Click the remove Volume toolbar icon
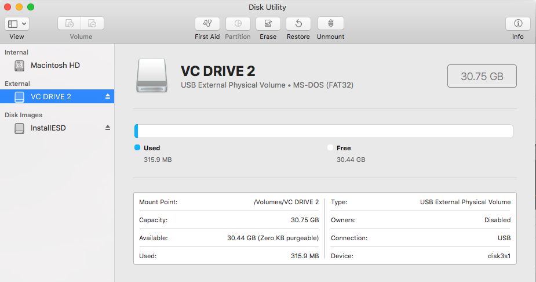536x282 pixels. [92, 23]
